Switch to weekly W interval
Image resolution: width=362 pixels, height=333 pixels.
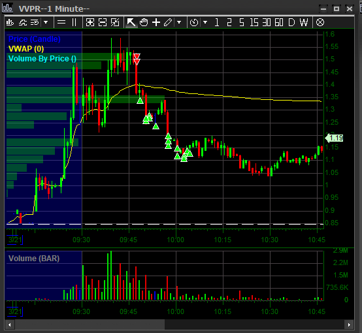coord(304,22)
